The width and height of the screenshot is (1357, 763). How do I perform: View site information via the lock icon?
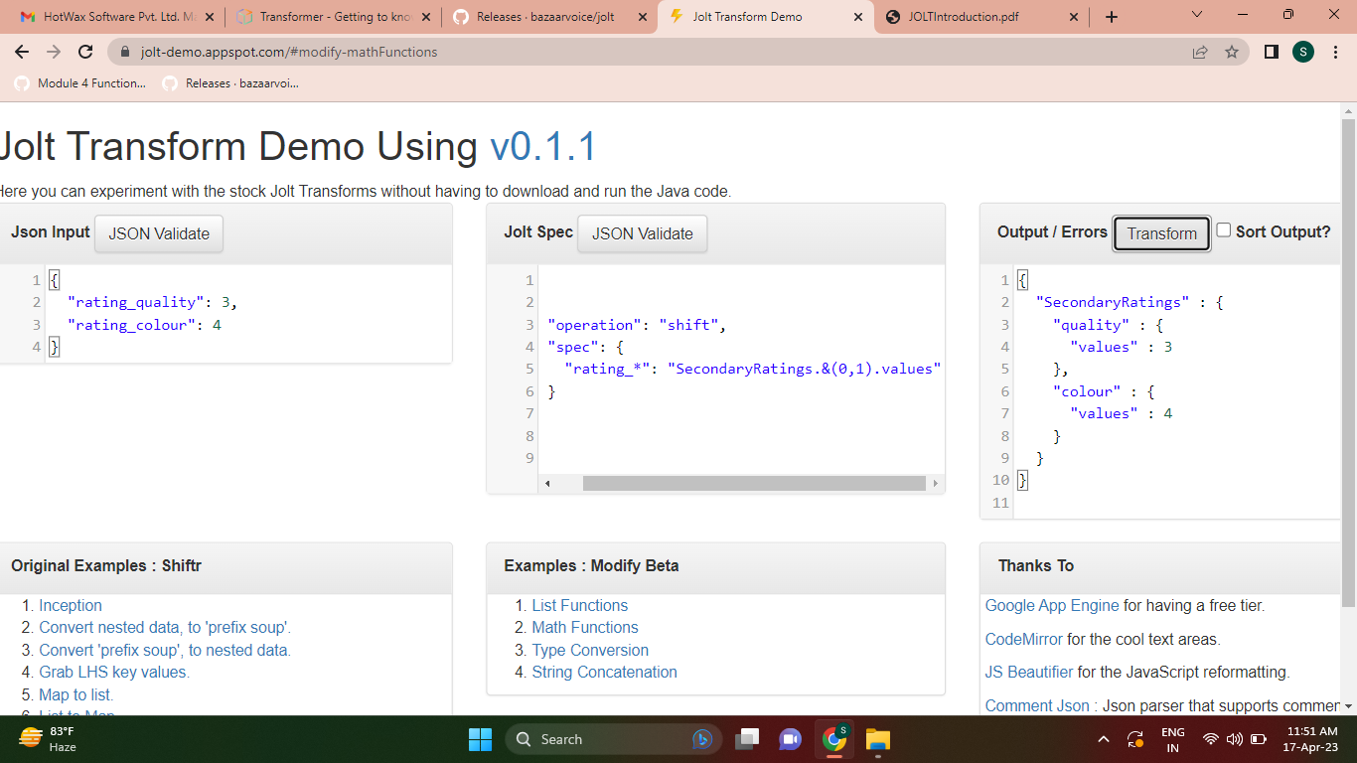(125, 52)
